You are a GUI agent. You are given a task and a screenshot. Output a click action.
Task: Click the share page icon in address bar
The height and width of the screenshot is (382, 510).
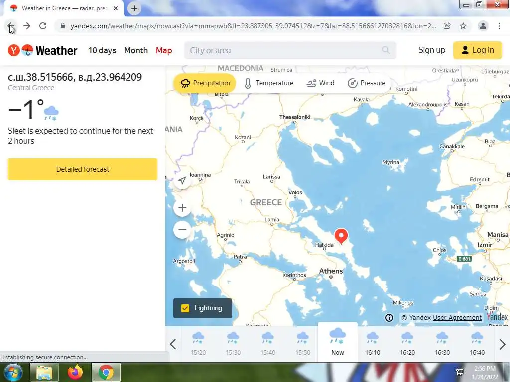click(x=447, y=26)
